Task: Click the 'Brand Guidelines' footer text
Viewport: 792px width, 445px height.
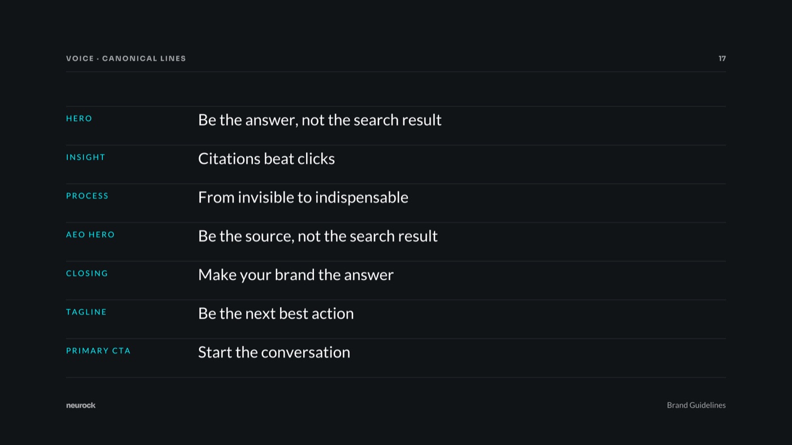Action: tap(696, 405)
